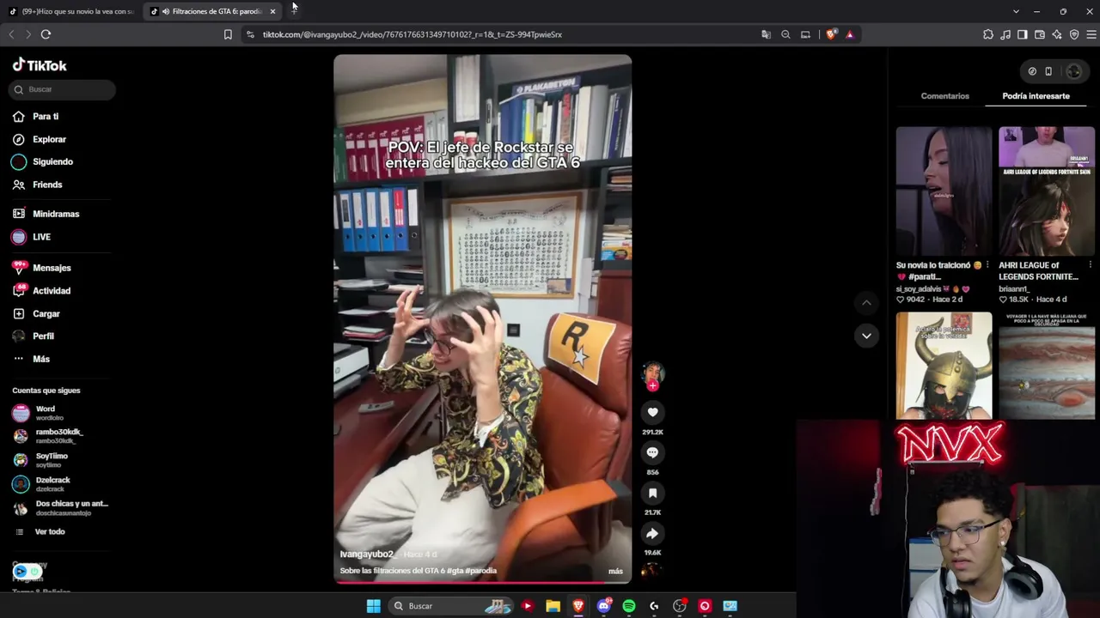Open the 'Su novia lo traicionó' video thumbnail
This screenshot has height=618, width=1100.
click(944, 191)
